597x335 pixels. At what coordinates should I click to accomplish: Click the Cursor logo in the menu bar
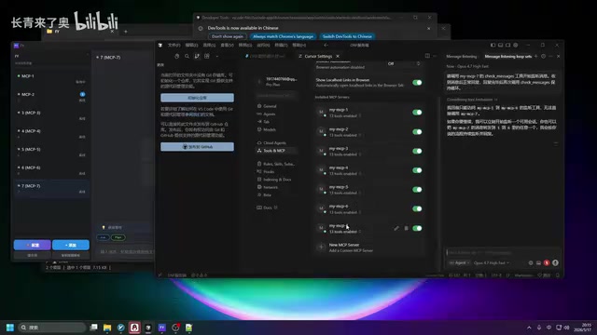point(160,46)
